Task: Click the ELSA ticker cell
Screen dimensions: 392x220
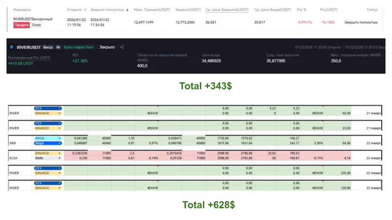Action: pyautogui.click(x=13, y=158)
